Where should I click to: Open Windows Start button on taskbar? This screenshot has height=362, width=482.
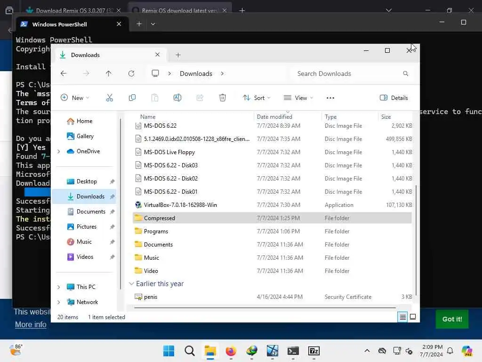pyautogui.click(x=169, y=351)
